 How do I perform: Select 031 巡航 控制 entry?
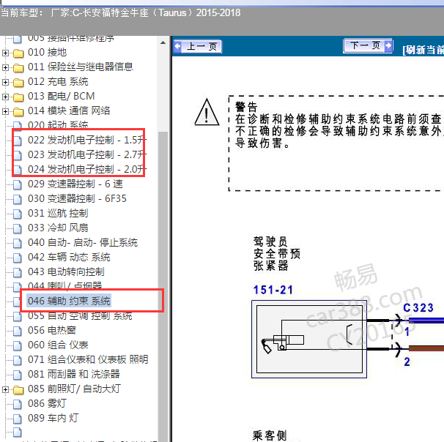point(58,214)
